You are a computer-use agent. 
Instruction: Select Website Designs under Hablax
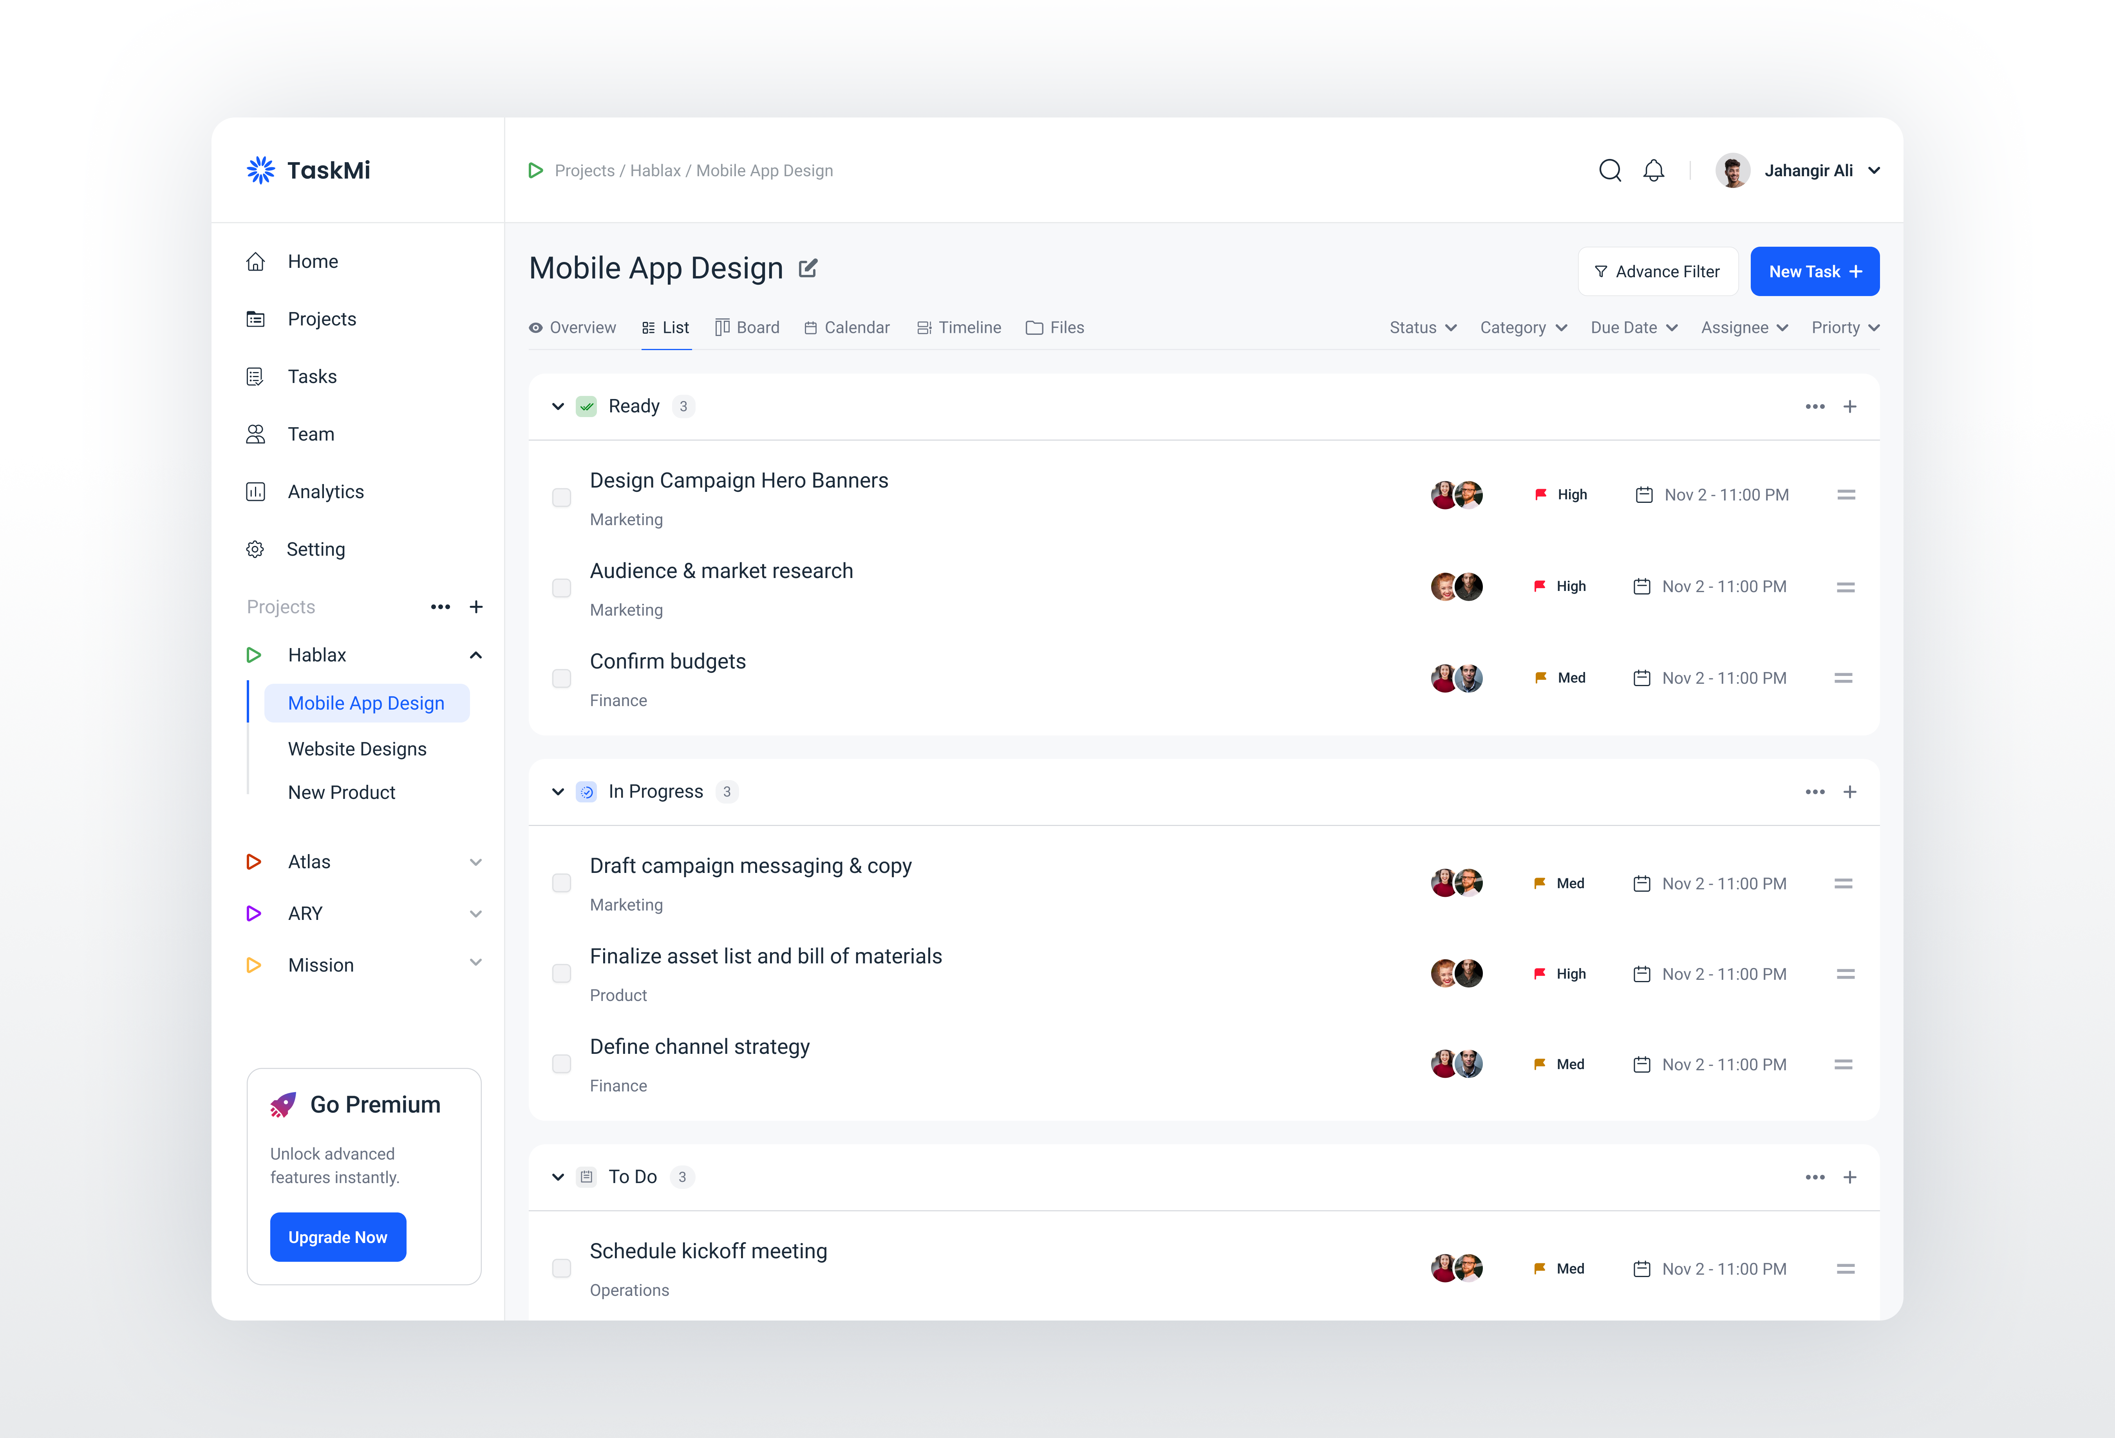point(357,748)
